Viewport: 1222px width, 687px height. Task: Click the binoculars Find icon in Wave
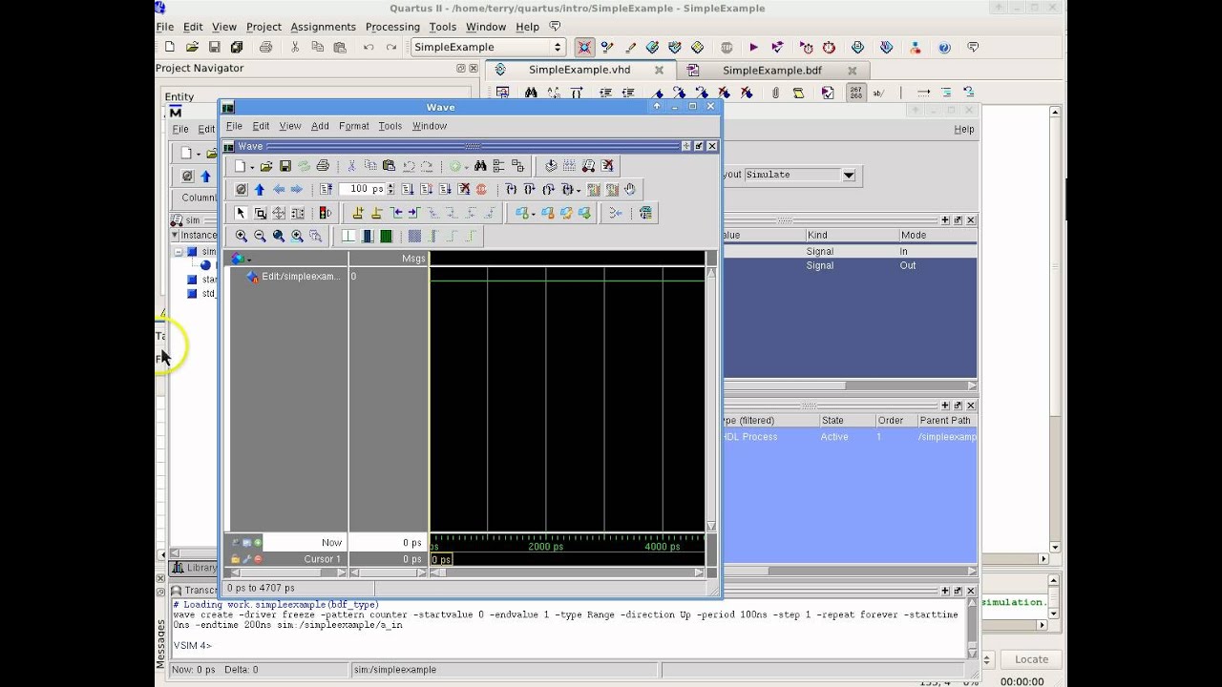click(x=480, y=166)
